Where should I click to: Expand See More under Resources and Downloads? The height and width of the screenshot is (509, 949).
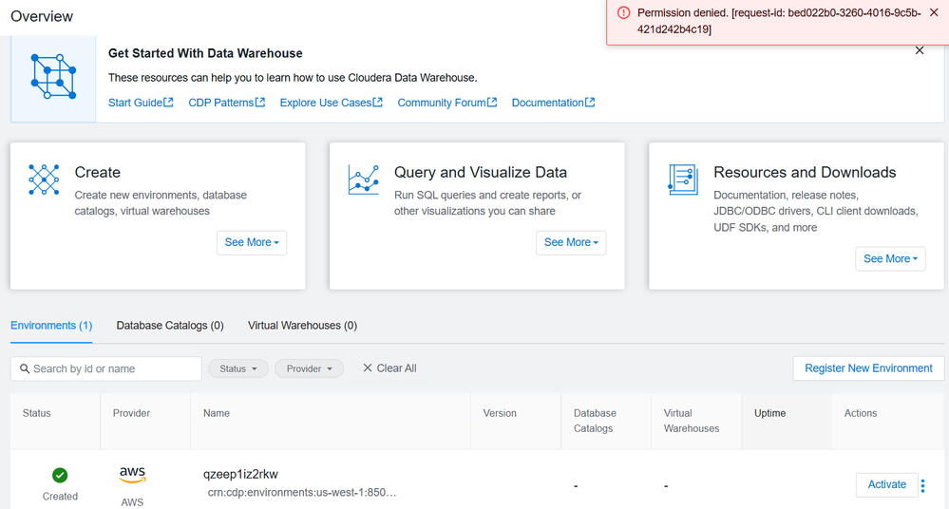pyautogui.click(x=890, y=259)
